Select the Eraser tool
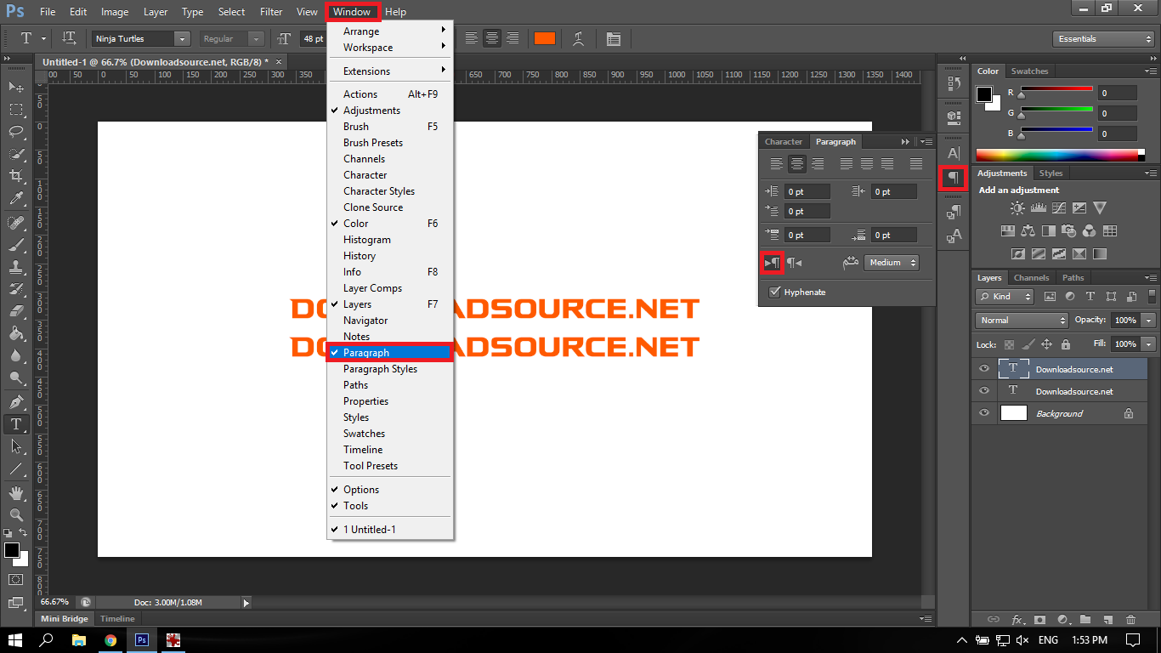 16,311
